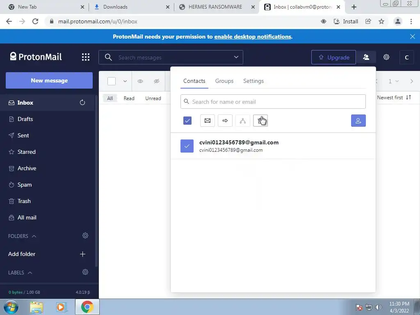Mark as read eye icon in toolbar
Screen dimensions: 420x315
140,81
